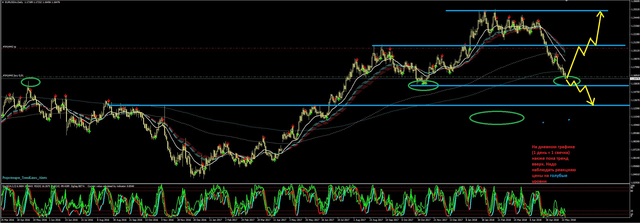Screen dimensions: 640x223
Task: Click the 21 Feb 2018 date label
Action: [x=504, y=220]
